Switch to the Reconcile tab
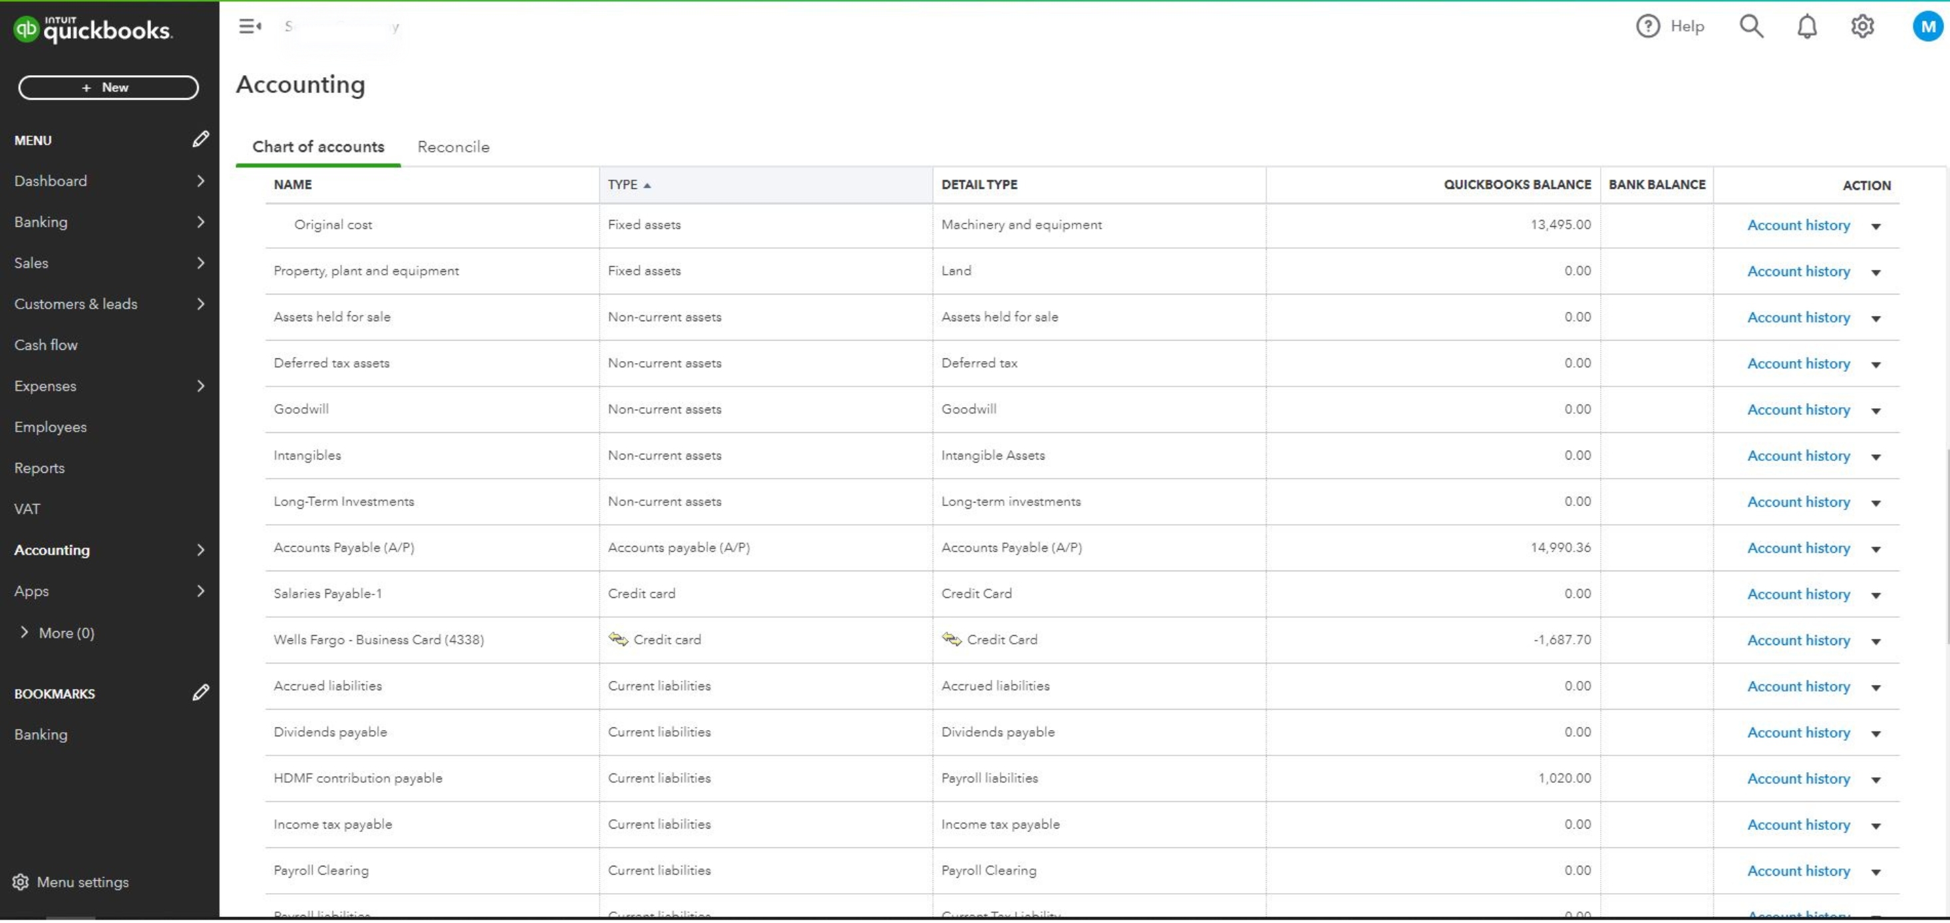This screenshot has height=923, width=1950. (x=452, y=147)
